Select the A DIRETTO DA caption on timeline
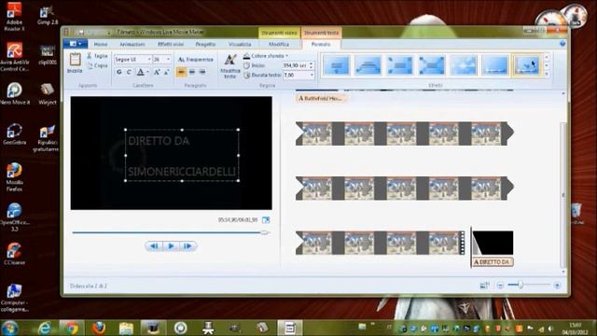 tap(493, 262)
